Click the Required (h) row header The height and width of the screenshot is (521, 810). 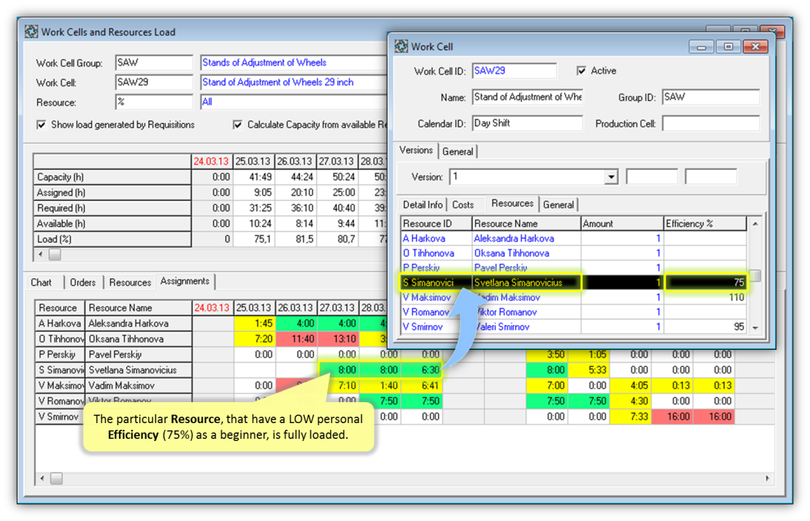click(112, 208)
